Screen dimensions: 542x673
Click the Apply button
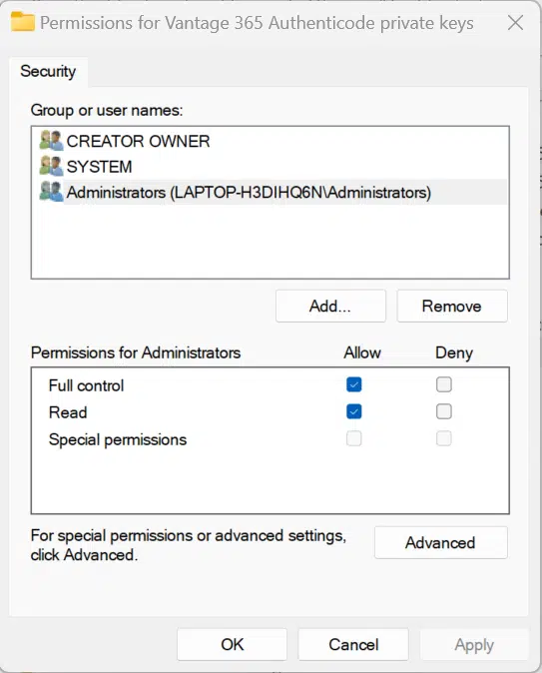[x=474, y=644]
